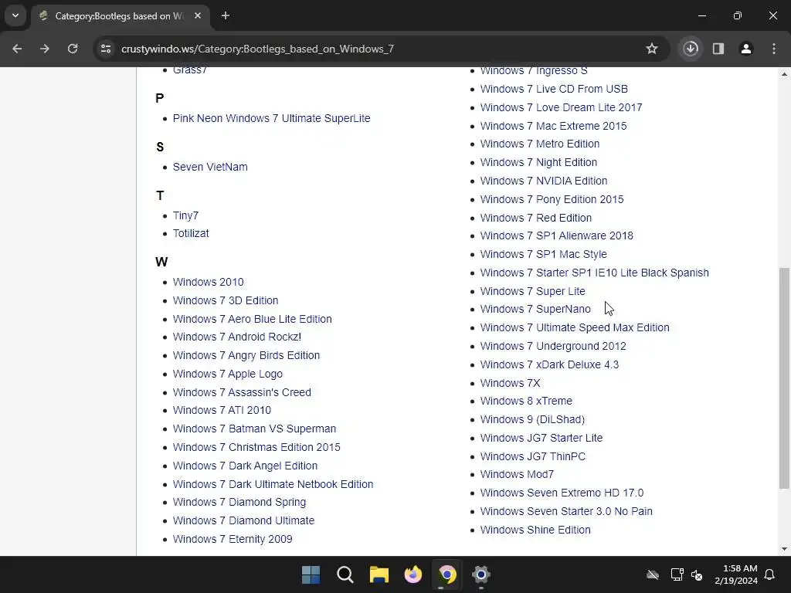
Task: Open the browser side panel
Action: pyautogui.click(x=718, y=49)
